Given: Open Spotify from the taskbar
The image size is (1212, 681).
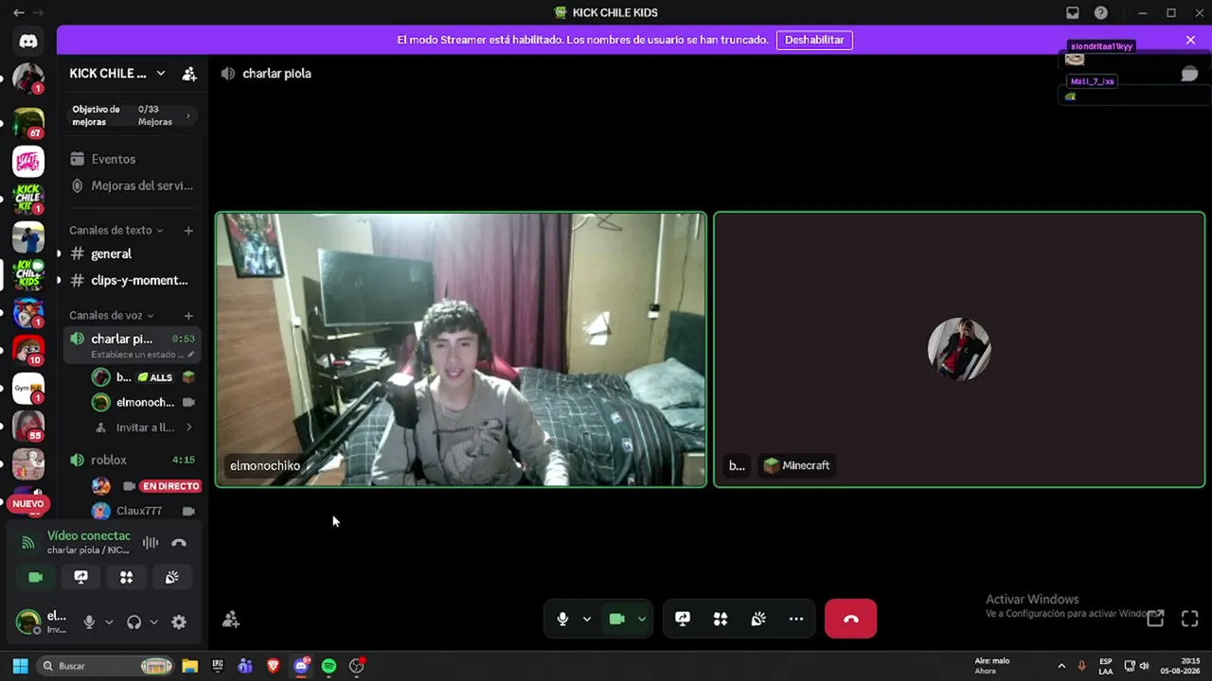Looking at the screenshot, I should 329,666.
